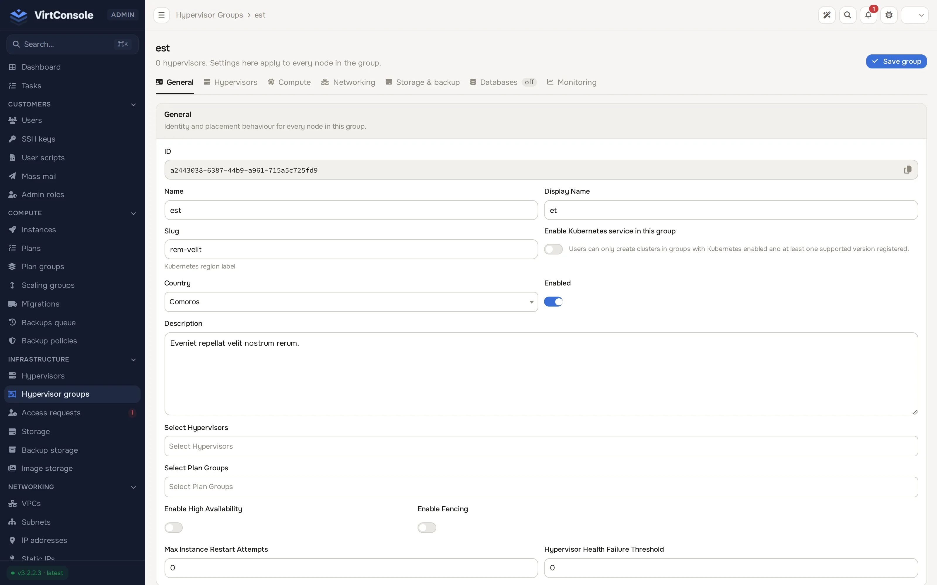
Task: Click the v3.2.2.3 latest version badge
Action: [37, 573]
